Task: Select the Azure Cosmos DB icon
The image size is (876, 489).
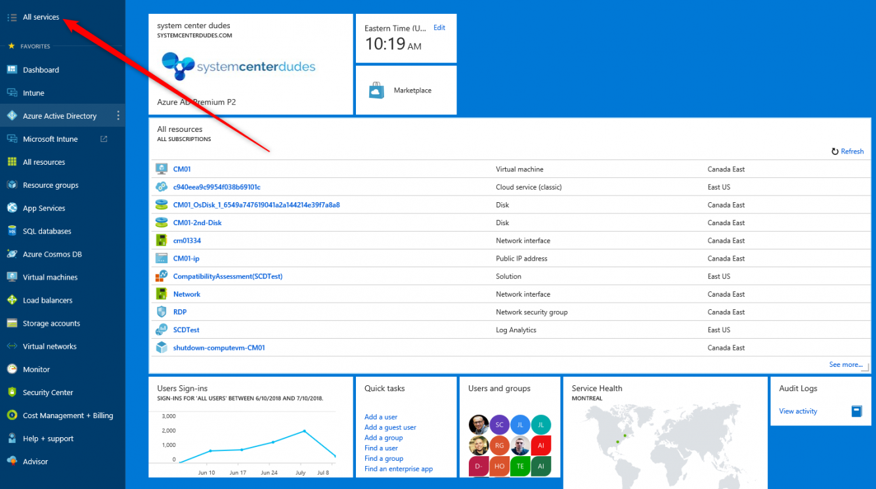Action: click(x=12, y=254)
